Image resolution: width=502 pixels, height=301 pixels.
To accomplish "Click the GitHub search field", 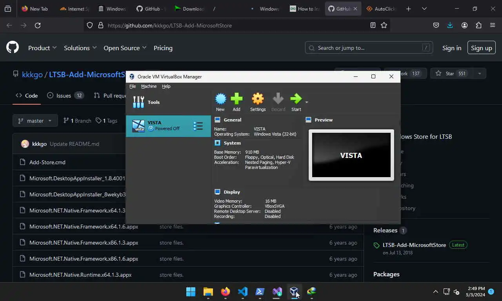I will (369, 48).
